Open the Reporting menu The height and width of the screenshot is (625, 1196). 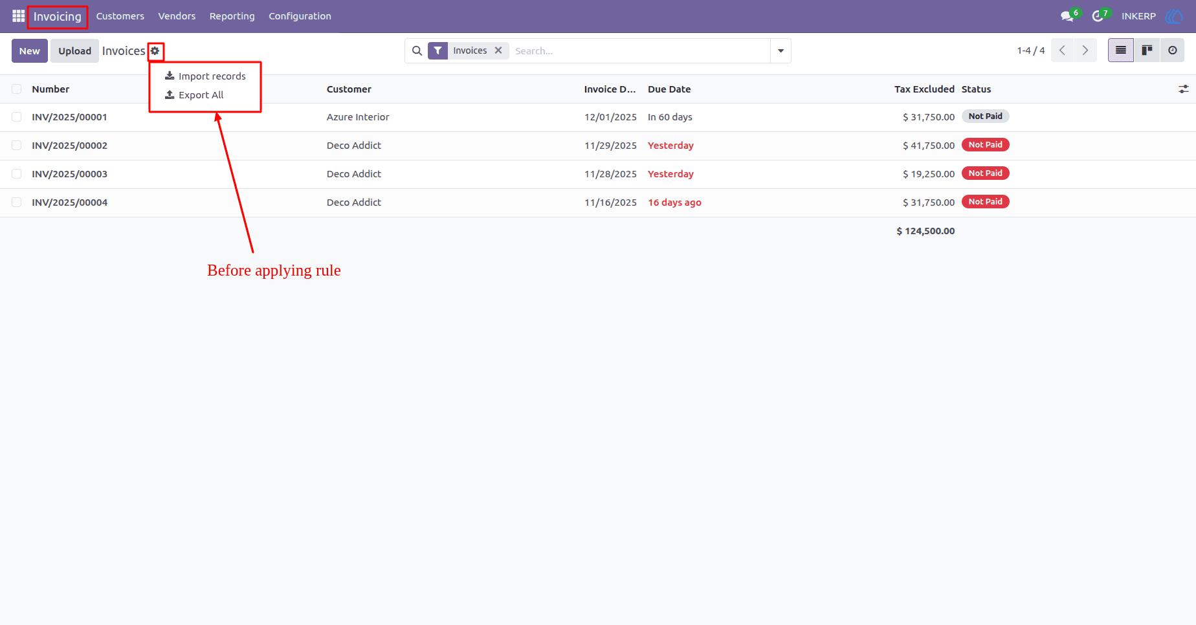point(232,16)
